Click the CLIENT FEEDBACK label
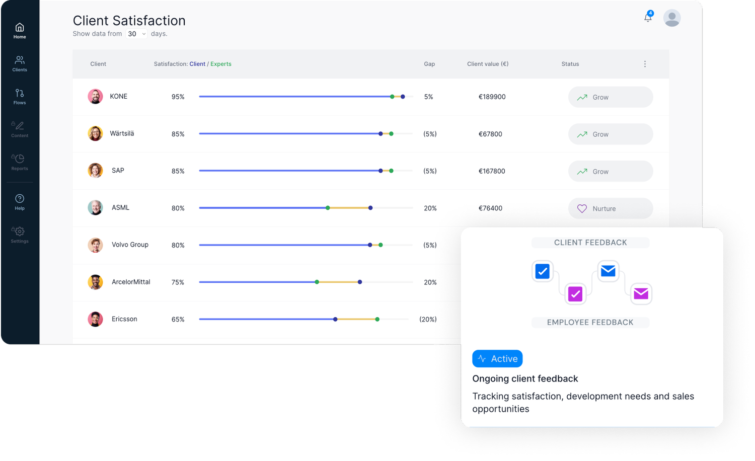Image resolution: width=755 pixels, height=461 pixels. [590, 243]
